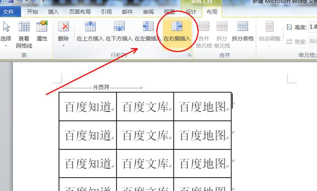Click first-row cell 百度地图

[x=202, y=107]
